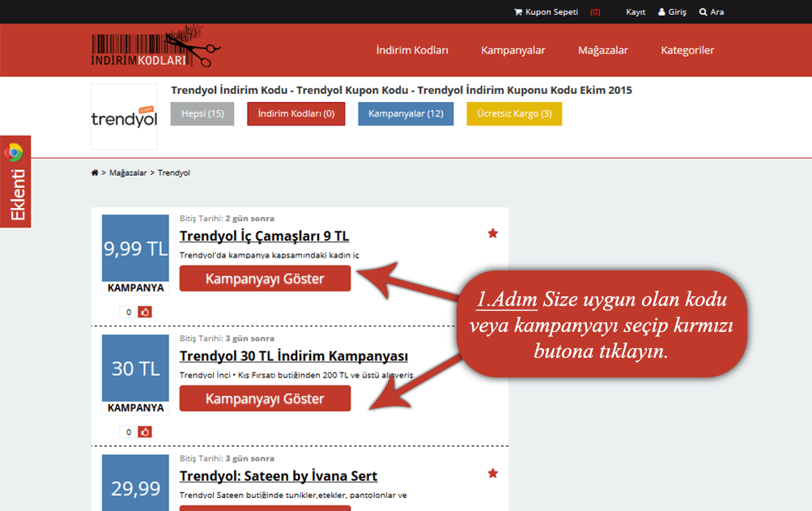Open the İndirim Kodları menu item
The image size is (812, 511).
tap(412, 50)
